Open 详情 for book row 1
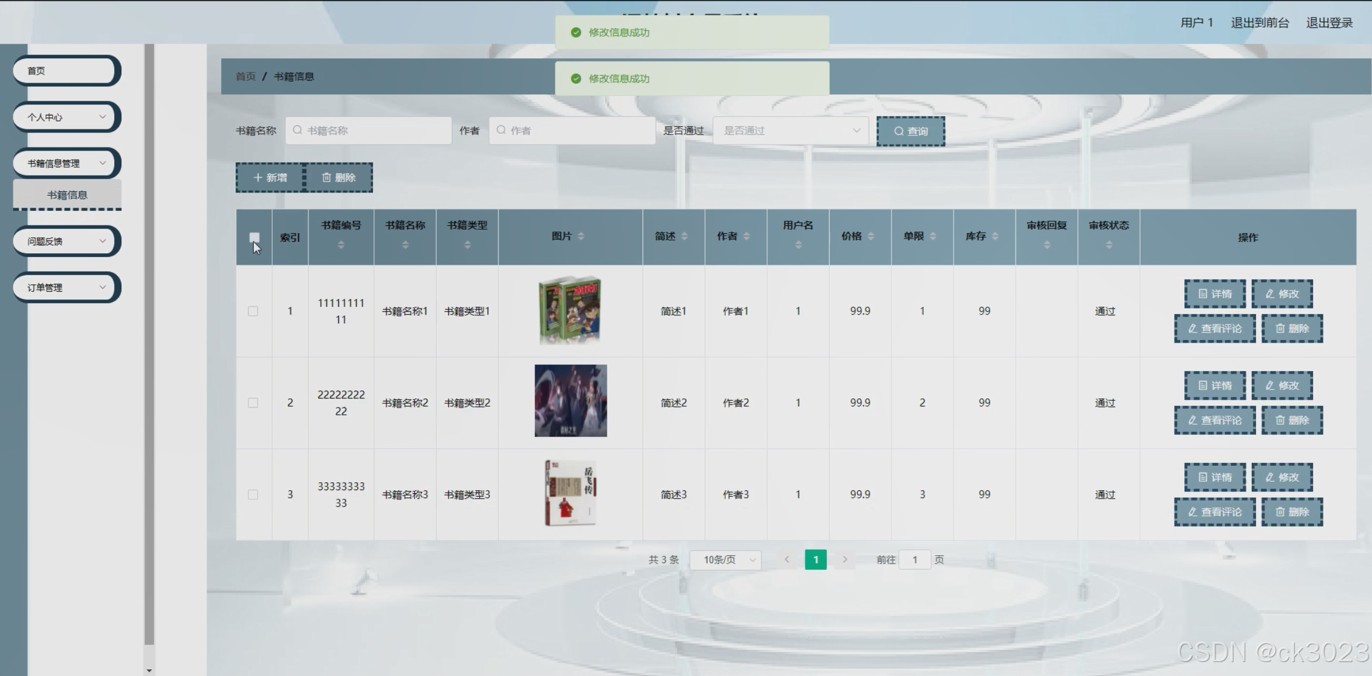This screenshot has width=1372, height=676. [x=1215, y=294]
